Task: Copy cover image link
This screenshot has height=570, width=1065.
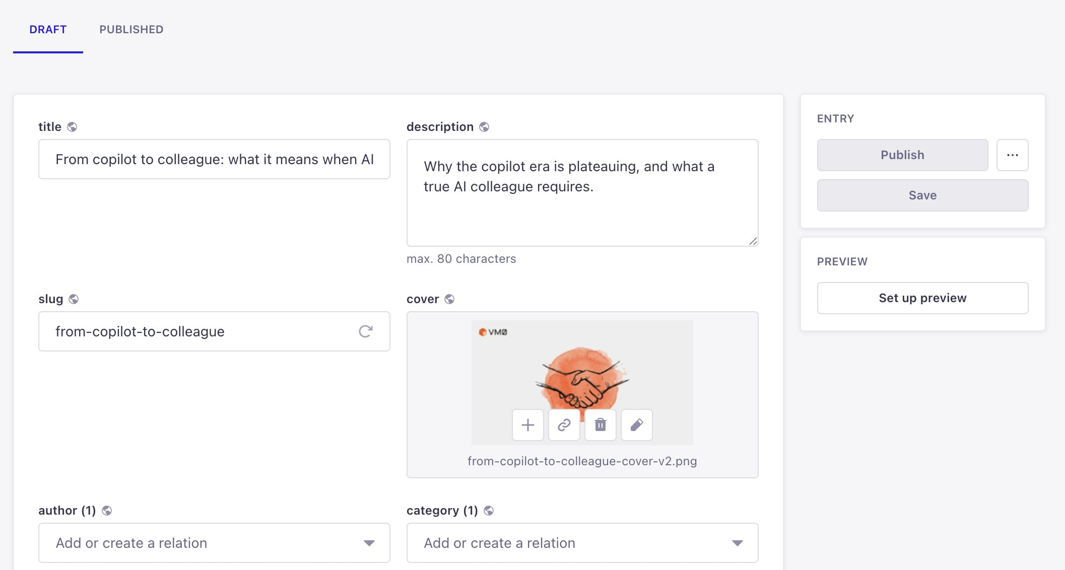Action: [564, 425]
